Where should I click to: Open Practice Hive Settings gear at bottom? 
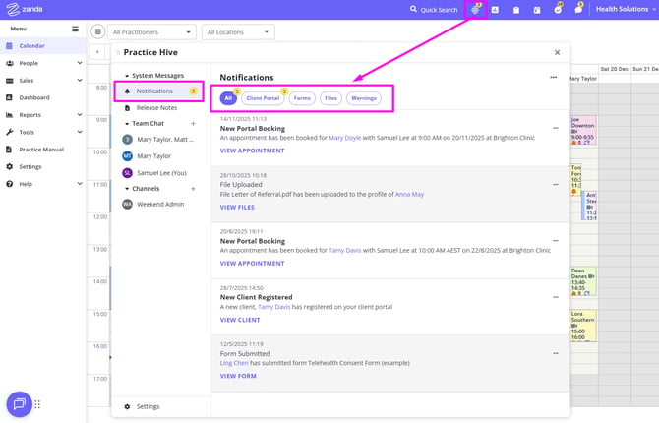(x=142, y=406)
